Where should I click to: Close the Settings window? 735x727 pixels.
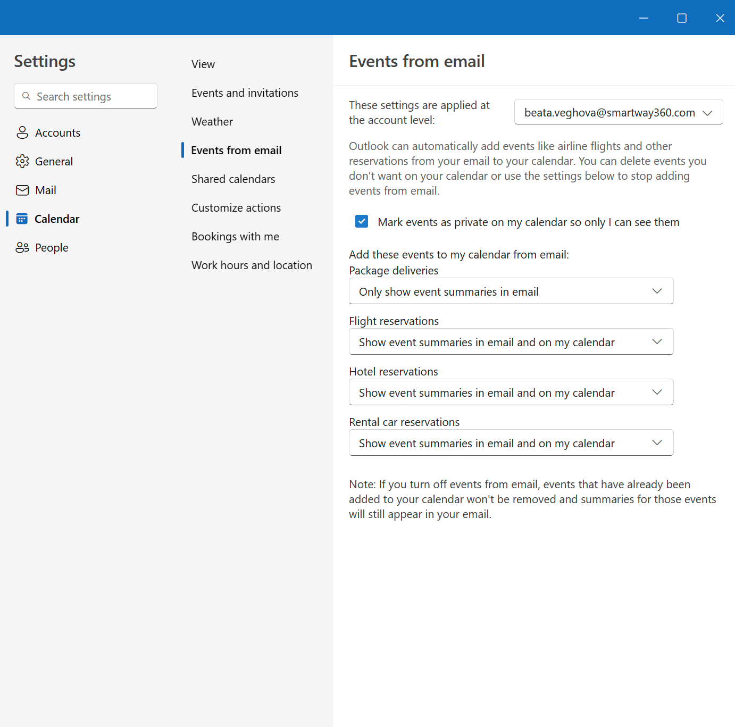coord(720,18)
